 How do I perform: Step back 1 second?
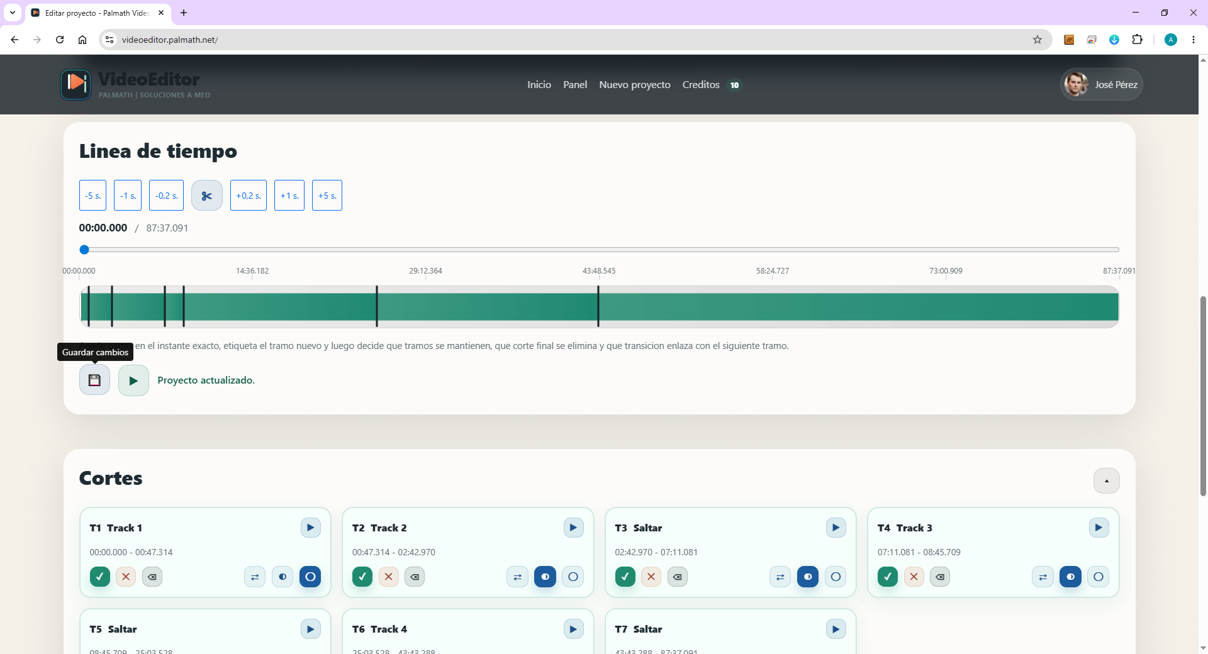128,196
